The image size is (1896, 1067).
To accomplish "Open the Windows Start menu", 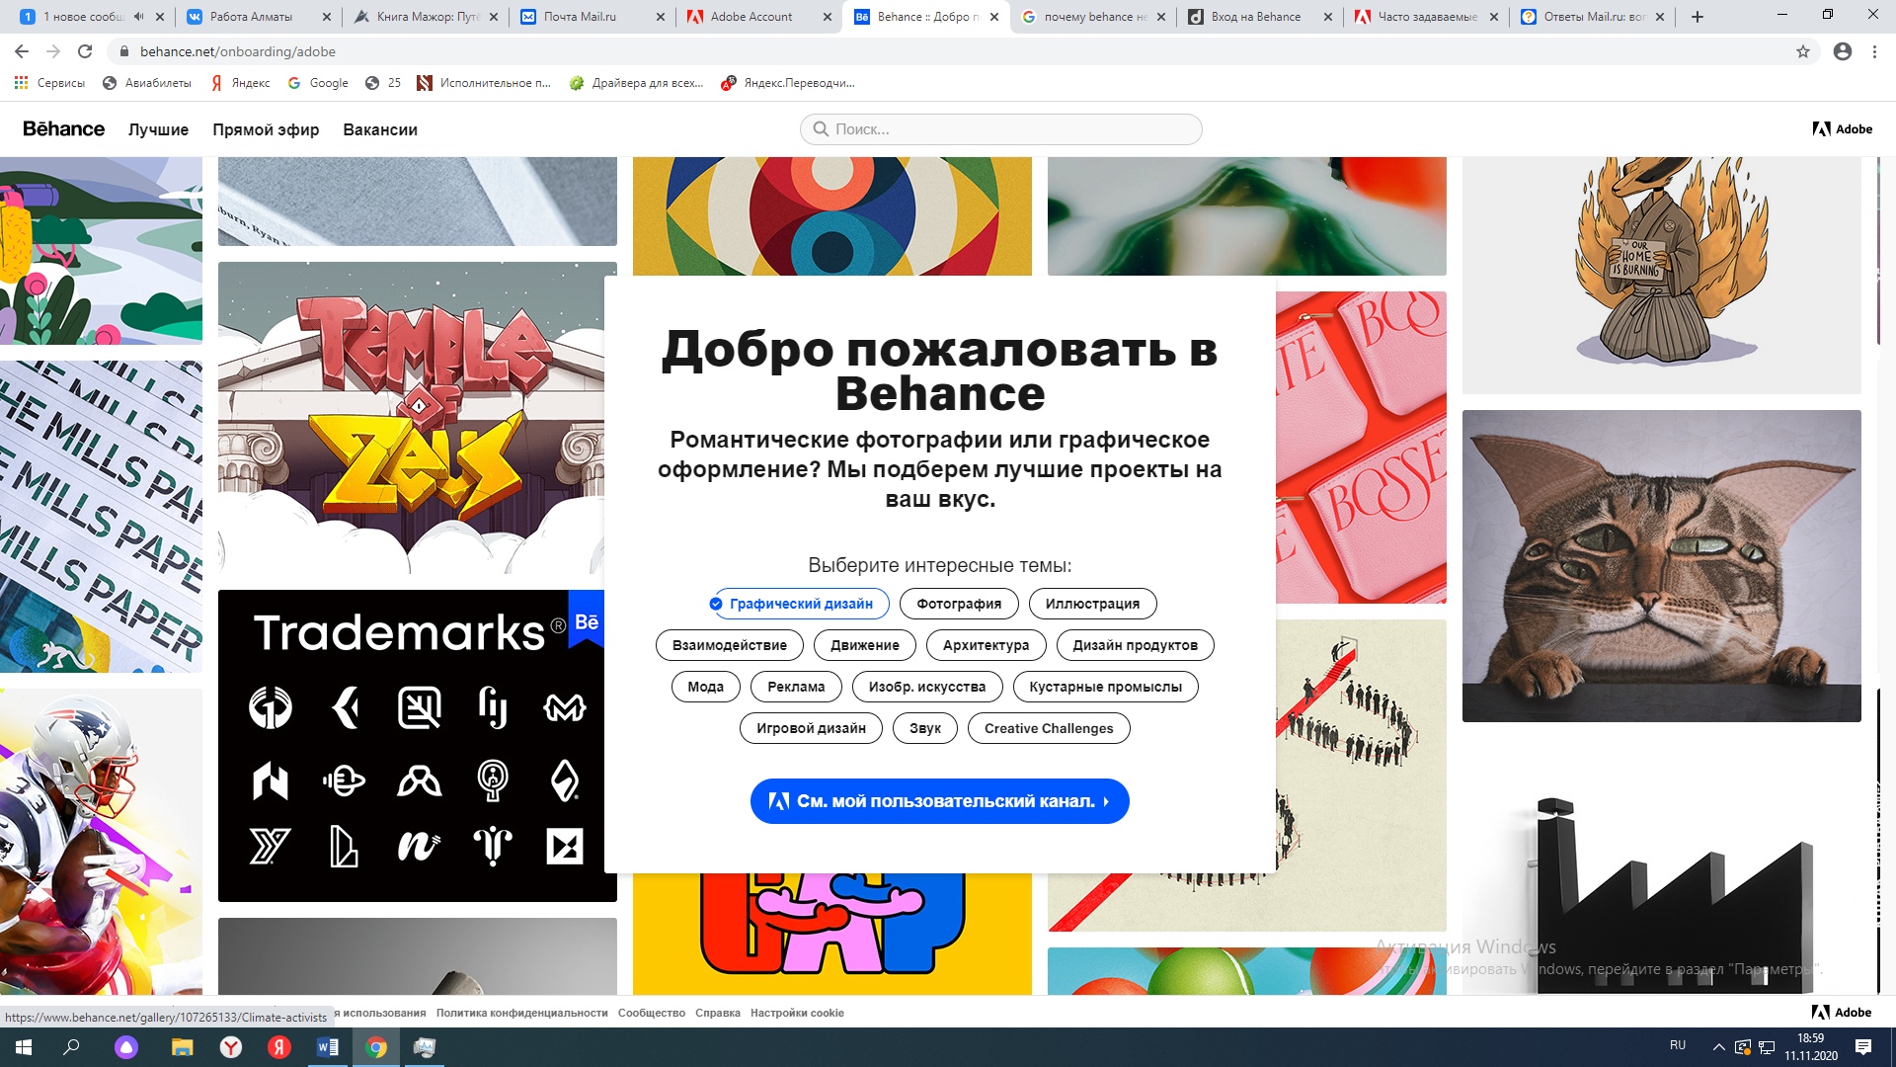I will pos(24,1047).
